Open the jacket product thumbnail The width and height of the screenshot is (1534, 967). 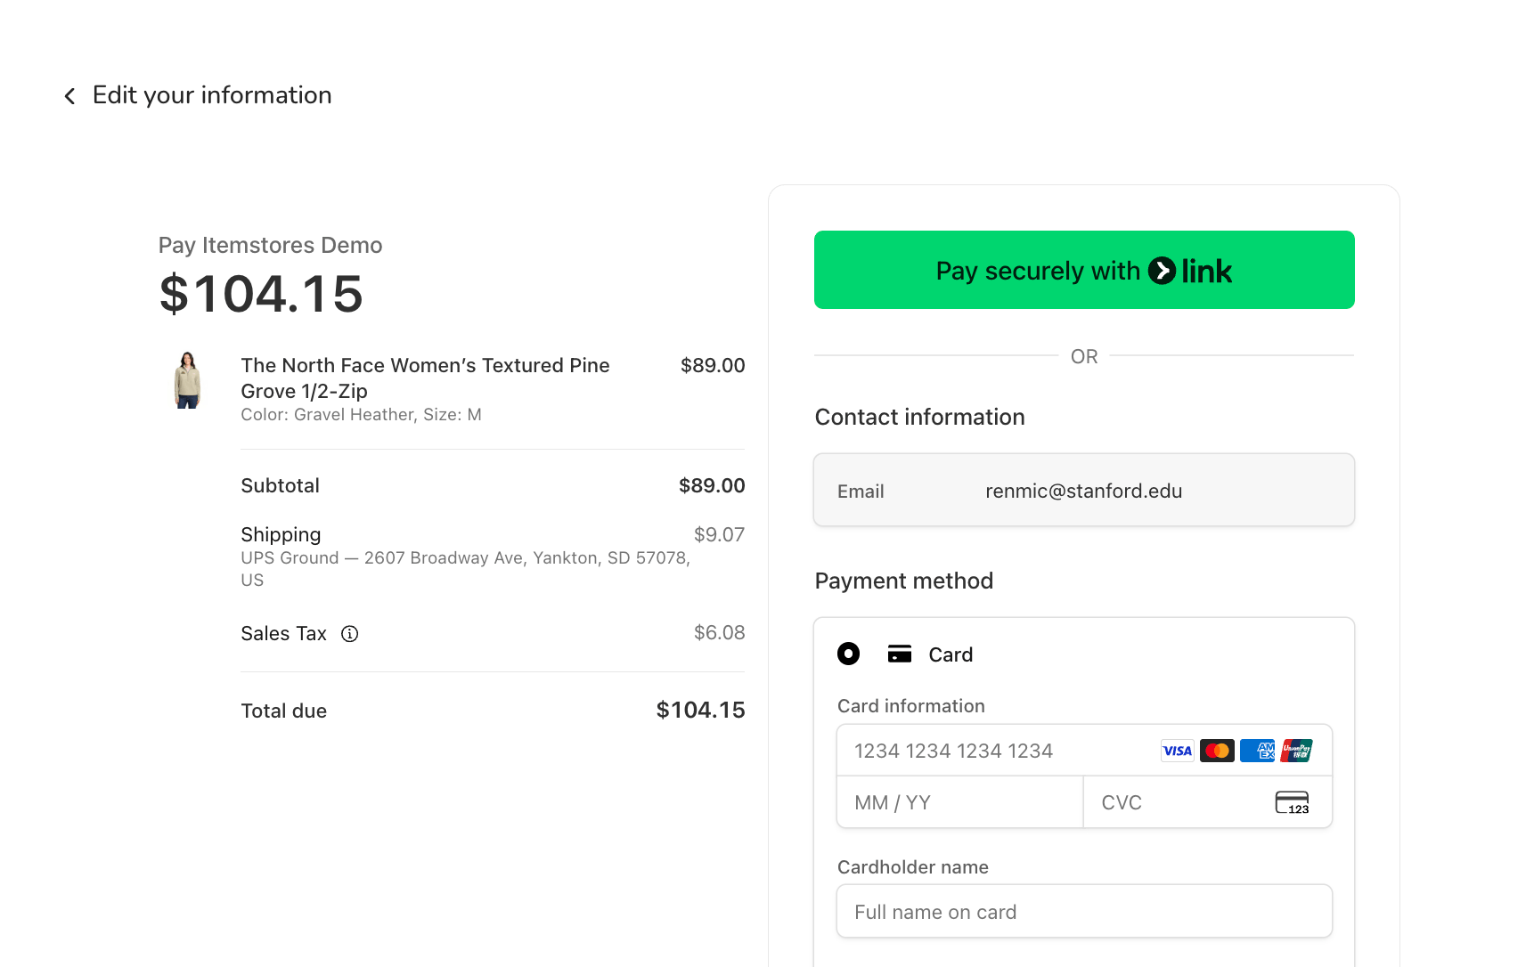pyautogui.click(x=187, y=380)
